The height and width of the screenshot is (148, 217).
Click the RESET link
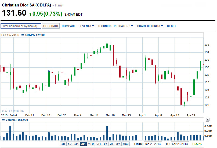pos(171,26)
